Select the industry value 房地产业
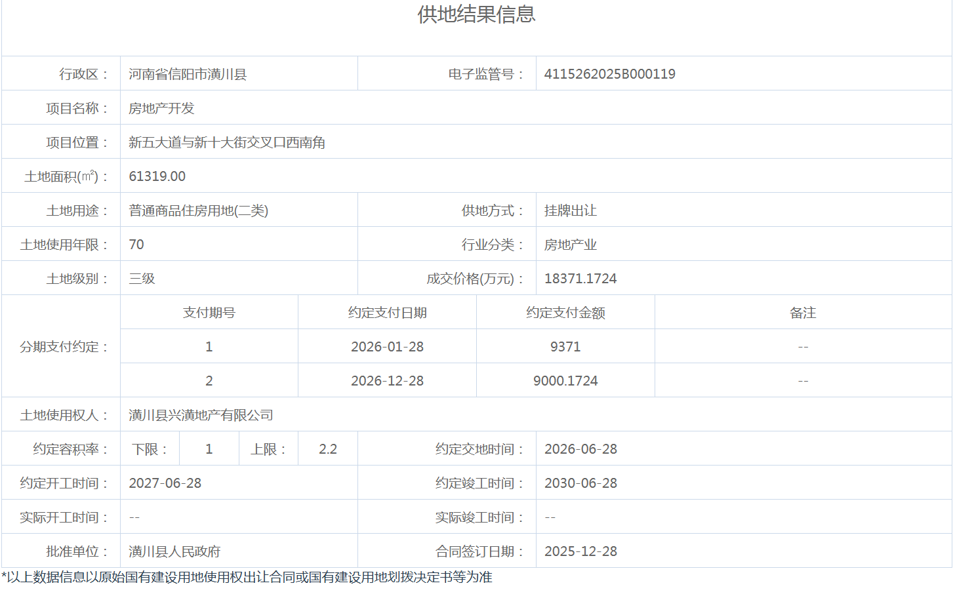 point(571,245)
